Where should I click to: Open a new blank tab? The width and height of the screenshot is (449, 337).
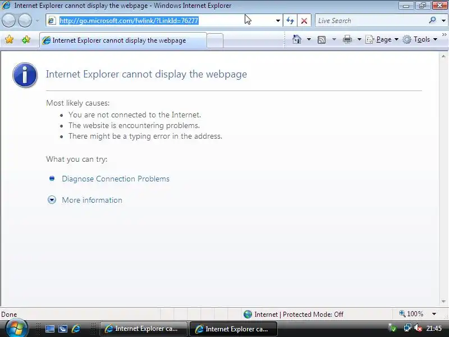[x=215, y=40]
